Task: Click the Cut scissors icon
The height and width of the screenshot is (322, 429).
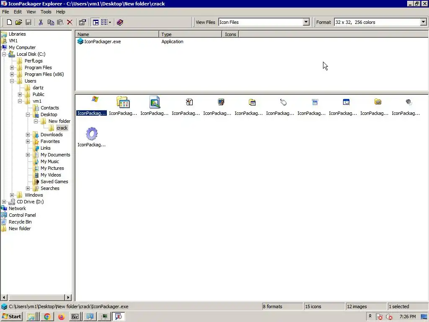Action: pos(41,22)
